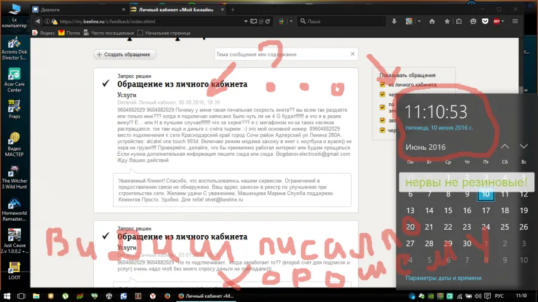
Task: Launch Fraps from desktop
Action: [14, 109]
